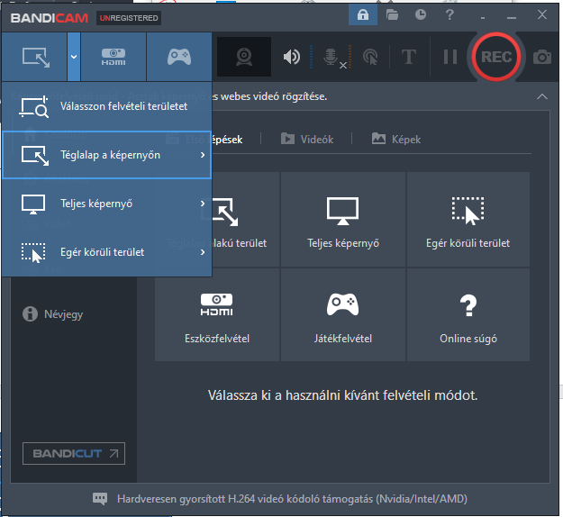The image size is (563, 517).
Task: Toggle the webcam overlay icon
Action: pos(244,57)
